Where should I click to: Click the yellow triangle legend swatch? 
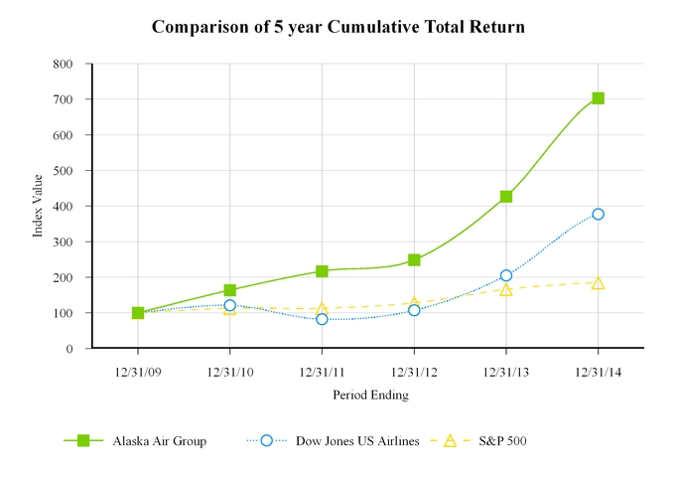coord(448,440)
